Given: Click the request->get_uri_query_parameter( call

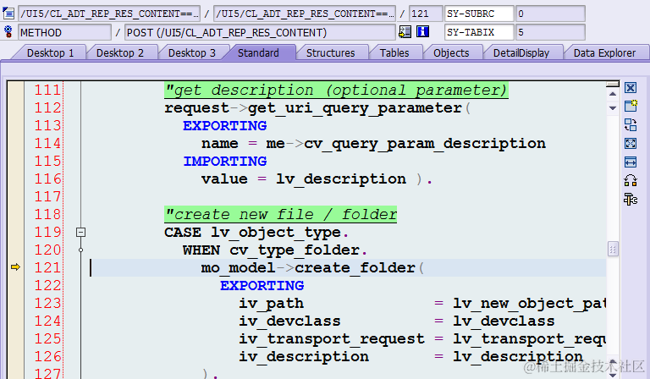Looking at the screenshot, I should click(x=317, y=108).
